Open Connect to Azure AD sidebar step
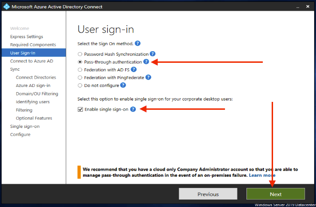 point(32,61)
